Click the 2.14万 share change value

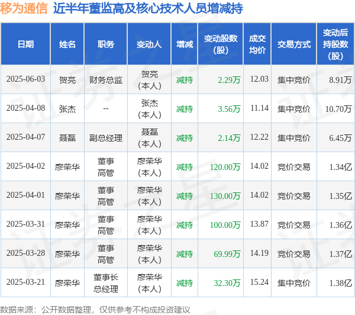point(229,138)
